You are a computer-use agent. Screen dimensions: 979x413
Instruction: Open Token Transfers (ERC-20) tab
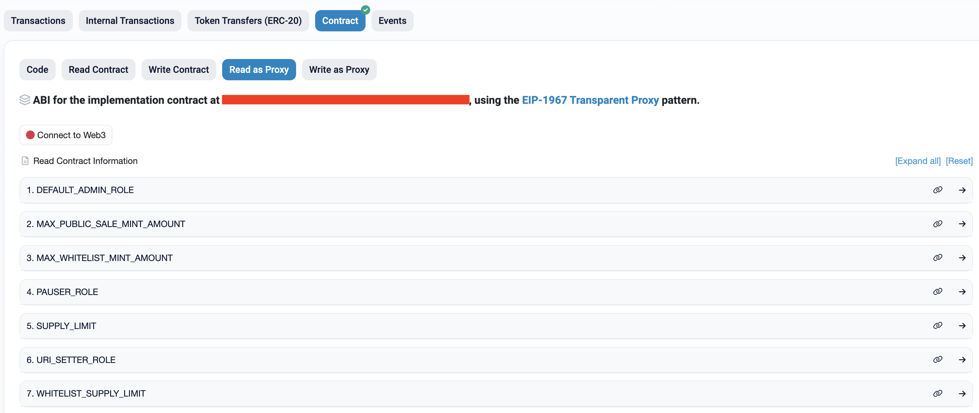(x=248, y=21)
